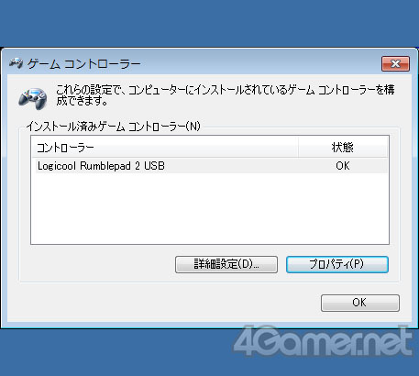This screenshot has width=419, height=376.
Task: Click the small gamepad icon in title bar
Action: coord(17,63)
